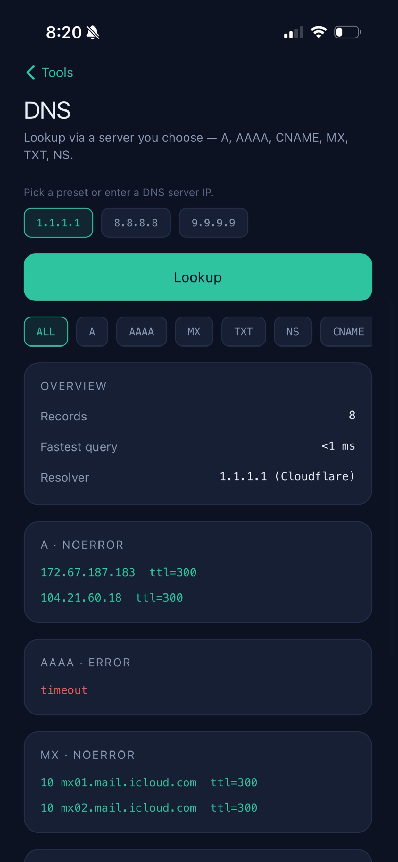Filter results by TXT records
The width and height of the screenshot is (398, 862).
(244, 331)
